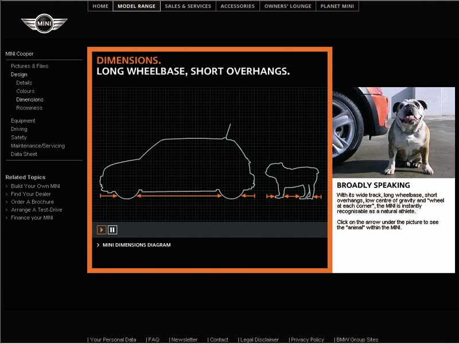459x344 pixels.
Task: Open the MINI Dimensions Diagram link
Action: point(136,245)
